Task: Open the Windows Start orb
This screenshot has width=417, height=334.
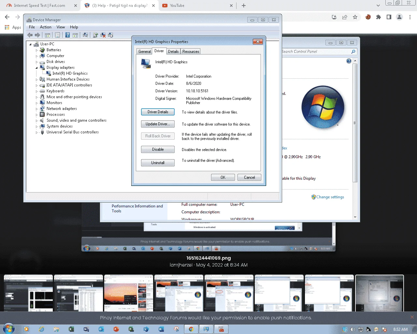Action: tap(9, 329)
